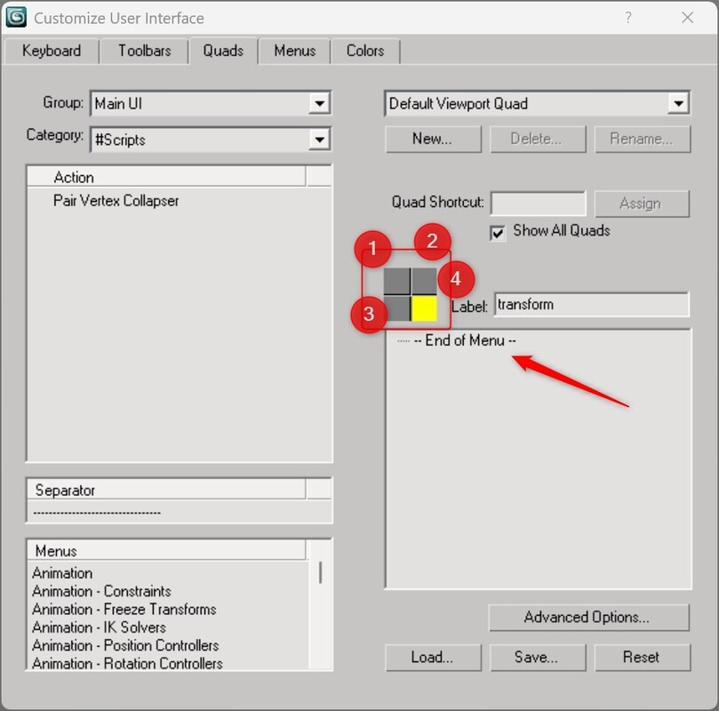
Task: Click the New... button
Action: pos(432,139)
